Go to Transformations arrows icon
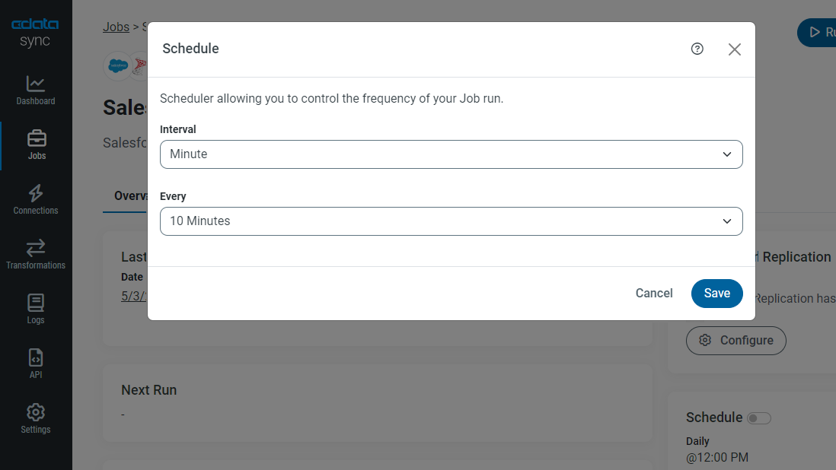This screenshot has width=836, height=470. click(36, 248)
